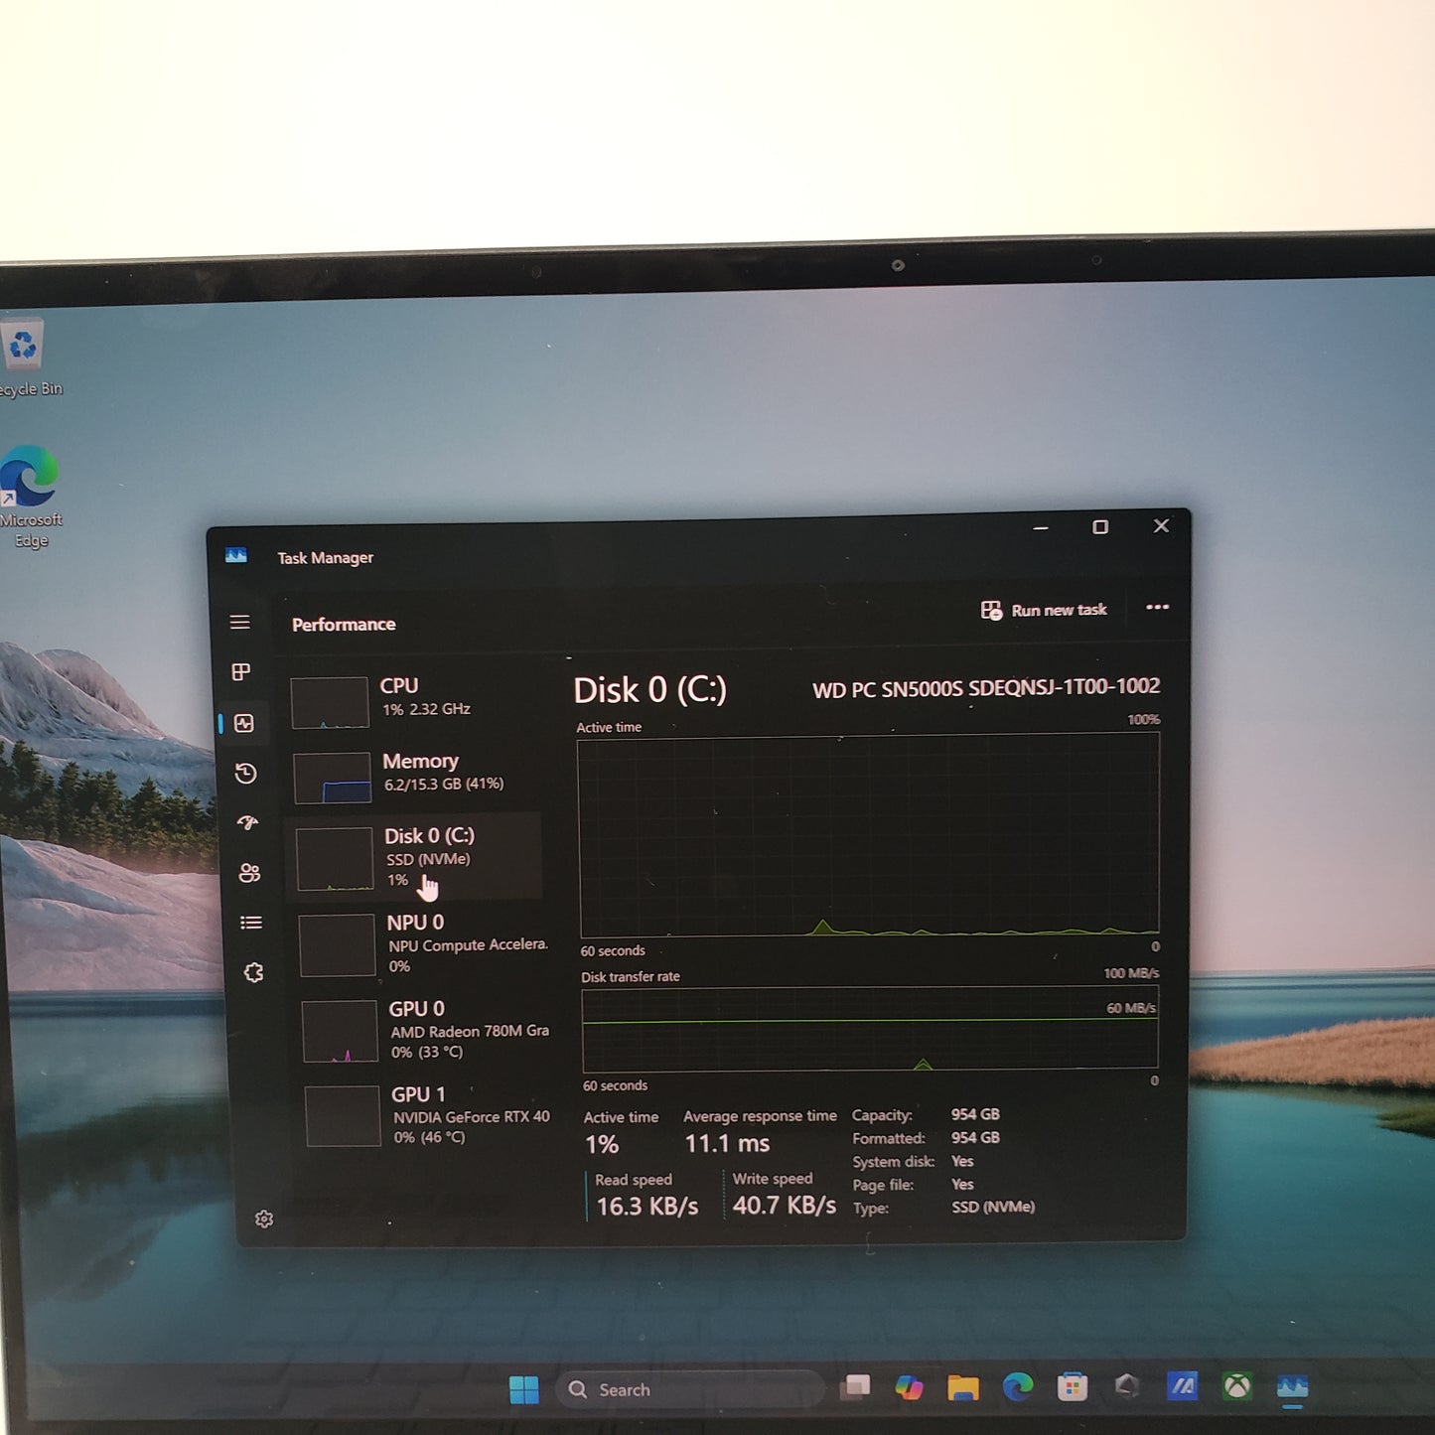Viewport: 1435px width, 1435px height.
Task: Click the Task Manager taskbar icon
Action: click(x=1292, y=1386)
